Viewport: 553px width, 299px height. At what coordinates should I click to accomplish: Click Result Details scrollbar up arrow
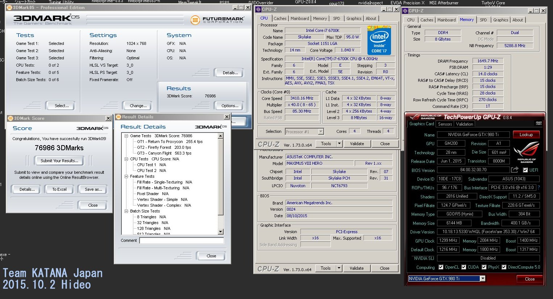click(x=220, y=136)
